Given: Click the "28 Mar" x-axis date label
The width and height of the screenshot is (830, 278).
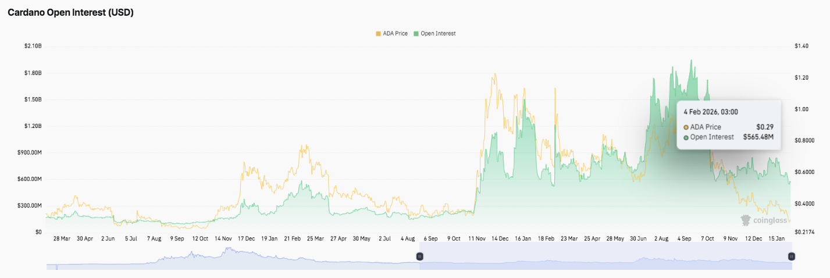Looking at the screenshot, I should coord(62,238).
